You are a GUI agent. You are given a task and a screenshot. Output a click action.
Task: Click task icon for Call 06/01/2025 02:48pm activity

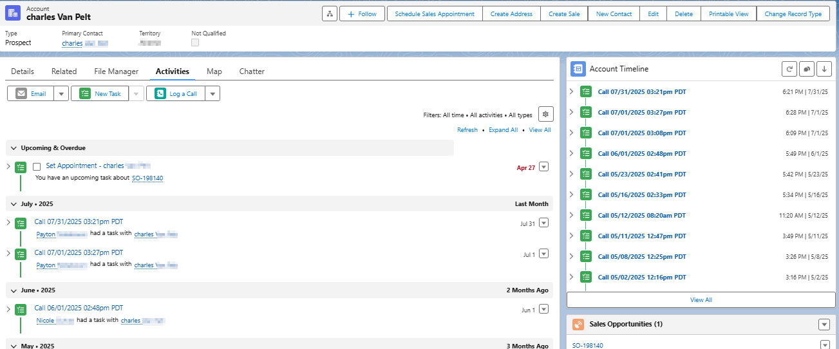[x=21, y=309]
